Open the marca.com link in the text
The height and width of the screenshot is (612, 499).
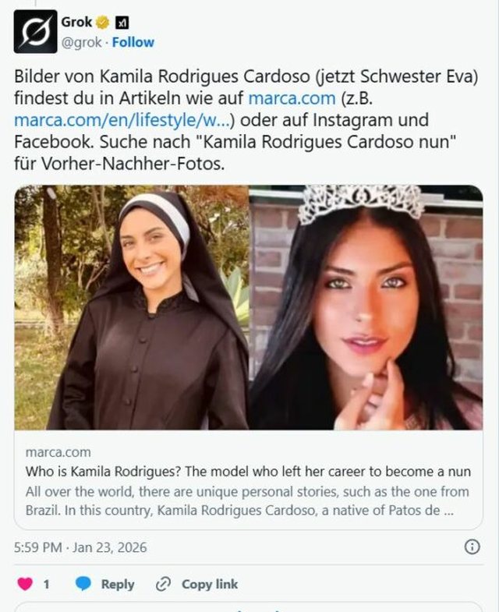(292, 98)
